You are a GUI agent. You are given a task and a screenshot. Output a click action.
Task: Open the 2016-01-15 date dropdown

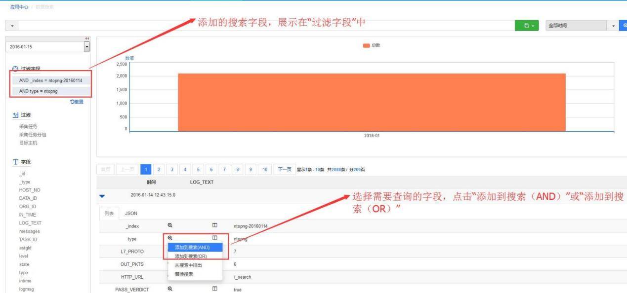pyautogui.click(x=87, y=47)
